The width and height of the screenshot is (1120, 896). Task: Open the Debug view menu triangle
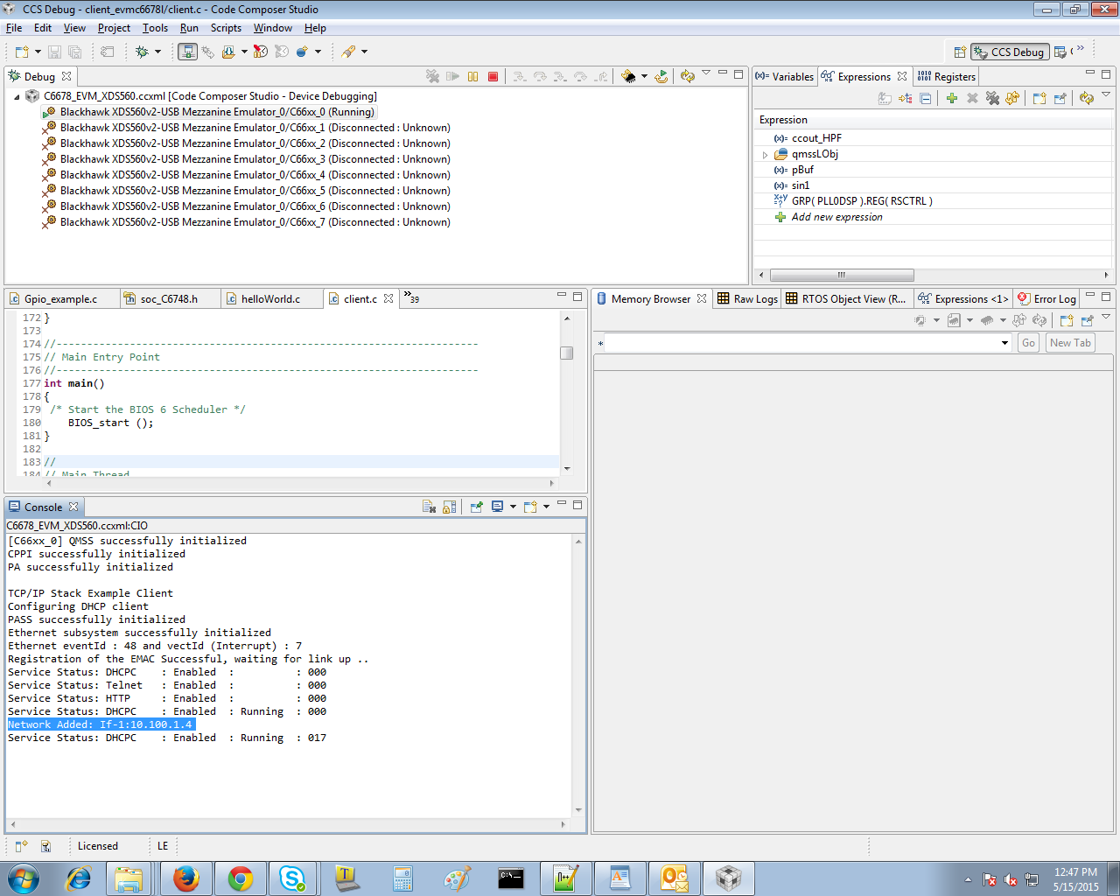point(705,73)
